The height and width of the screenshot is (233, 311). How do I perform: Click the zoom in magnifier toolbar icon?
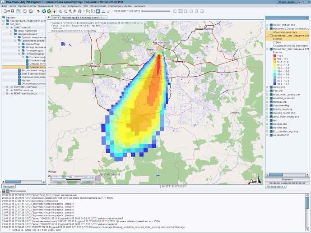[x=60, y=11]
